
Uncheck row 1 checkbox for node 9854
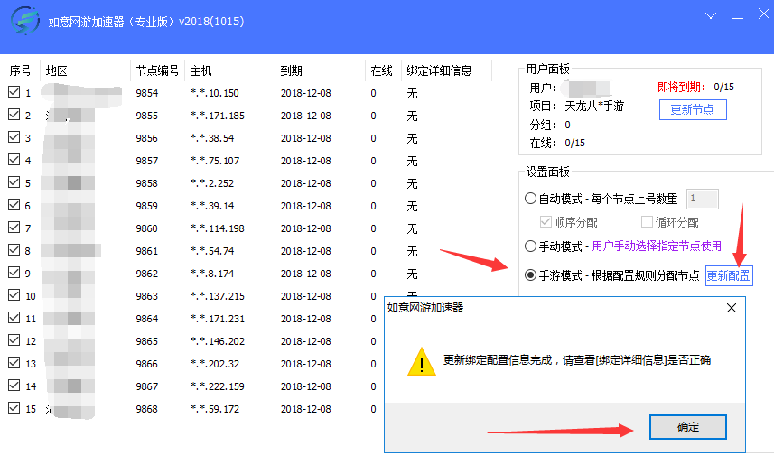pos(14,92)
